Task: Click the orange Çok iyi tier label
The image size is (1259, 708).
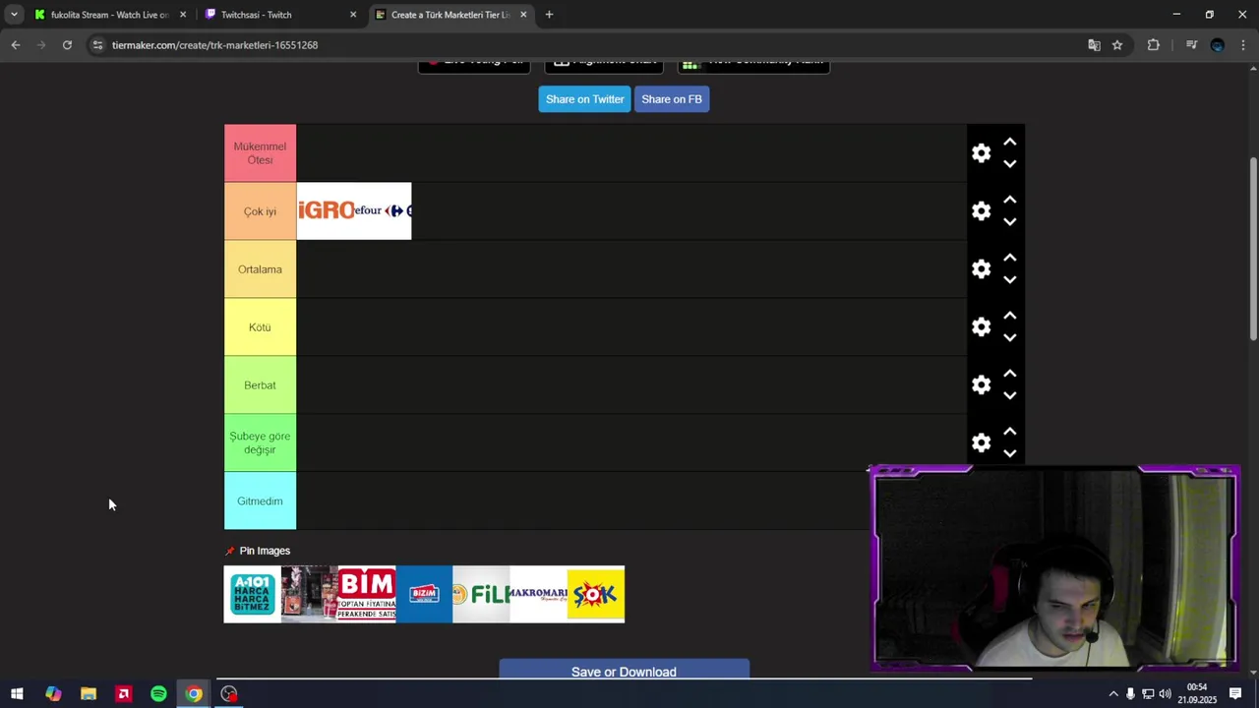Action: [260, 211]
